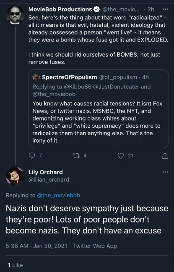Screen dimensions: 174x272
Task: Open the 2h timestamp on MovieBob tweet
Action: point(151,9)
